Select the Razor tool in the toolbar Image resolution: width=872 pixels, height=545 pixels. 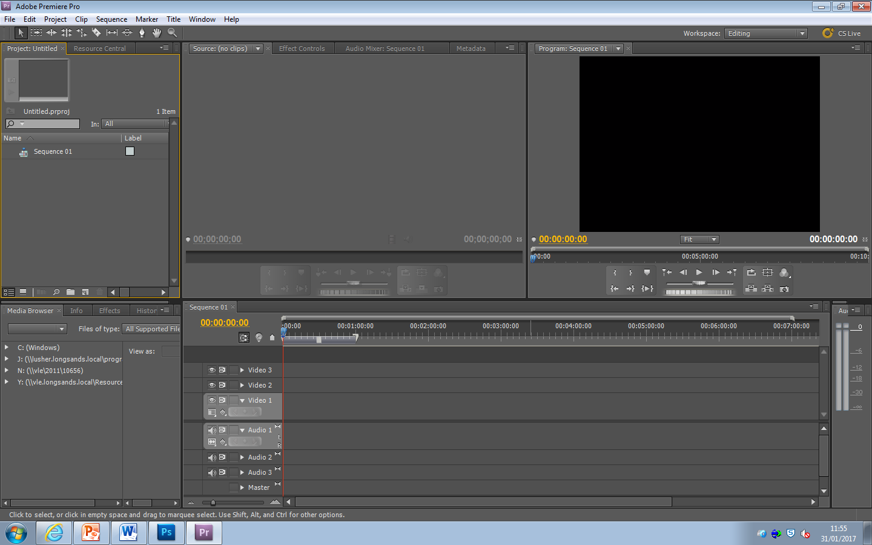96,33
